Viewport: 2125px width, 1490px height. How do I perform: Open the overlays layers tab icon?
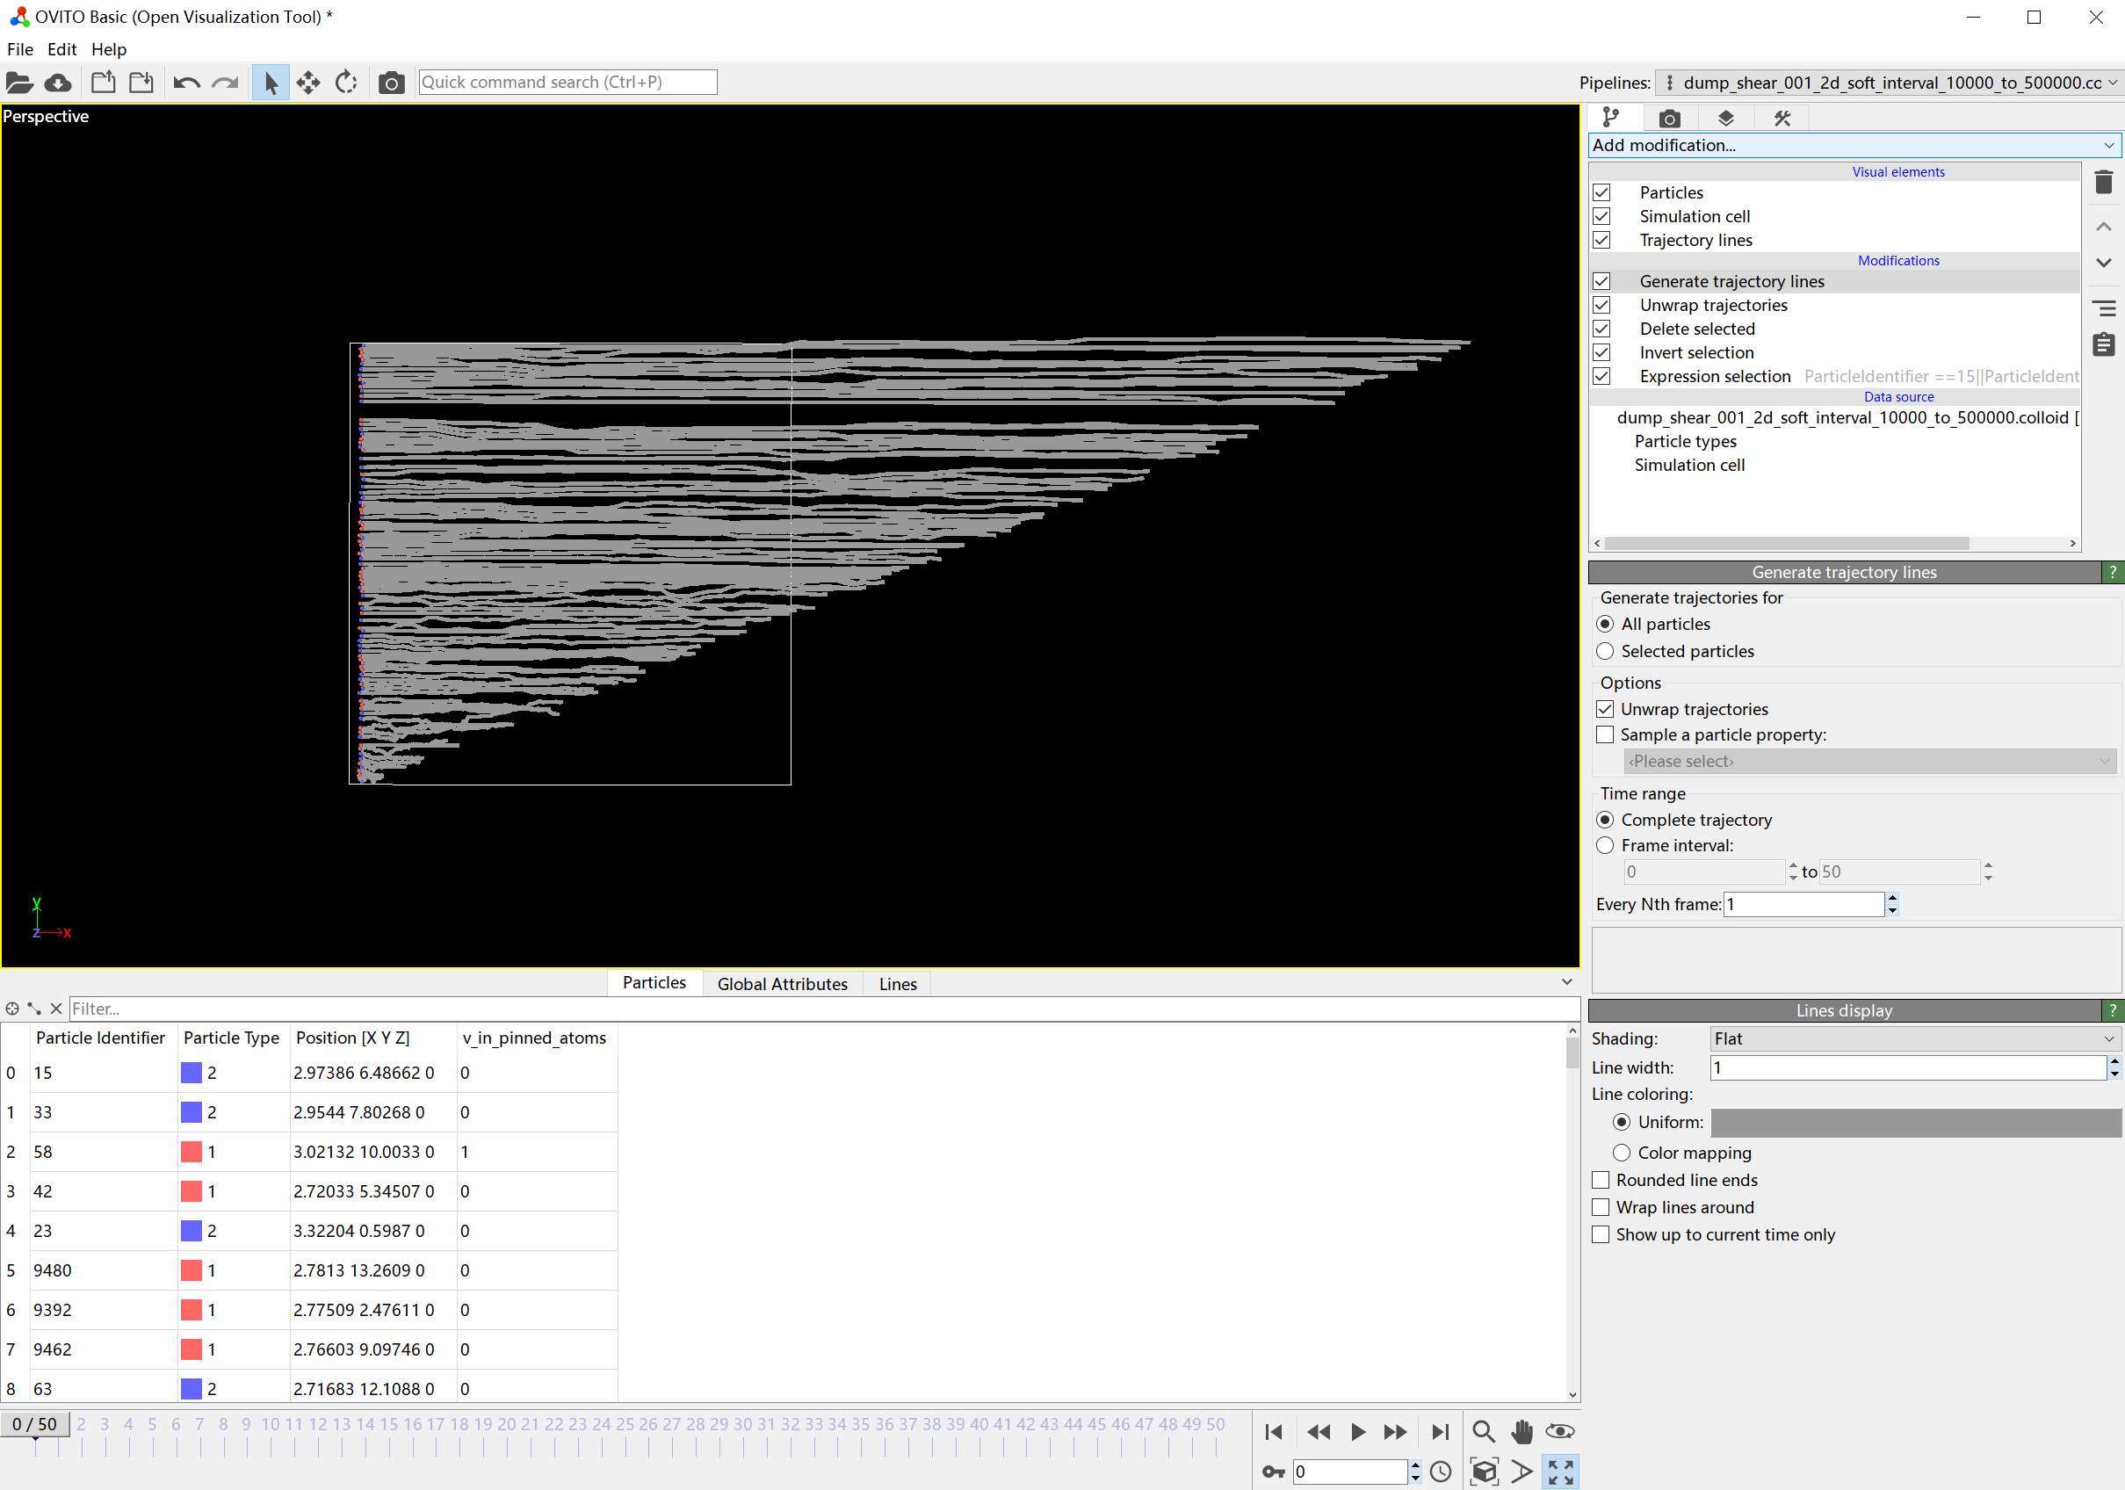tap(1725, 119)
